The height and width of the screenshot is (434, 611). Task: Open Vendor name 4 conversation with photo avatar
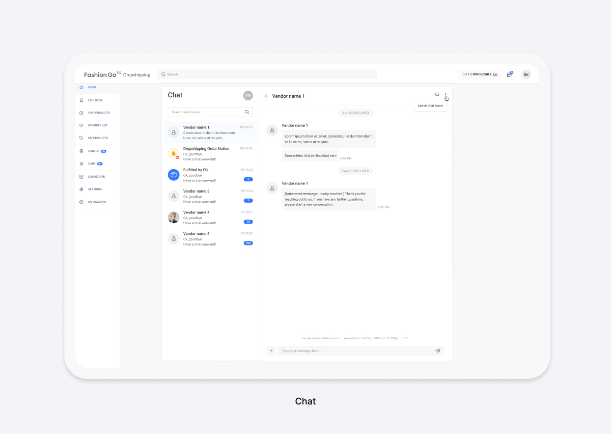tap(210, 218)
